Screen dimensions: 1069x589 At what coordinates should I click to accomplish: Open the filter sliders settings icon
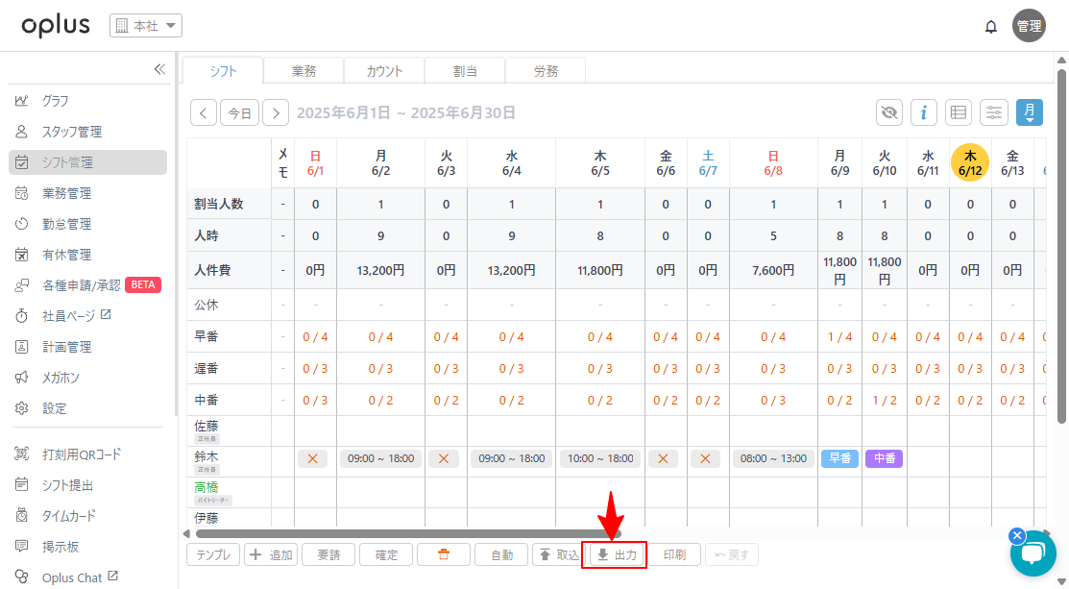click(x=994, y=112)
